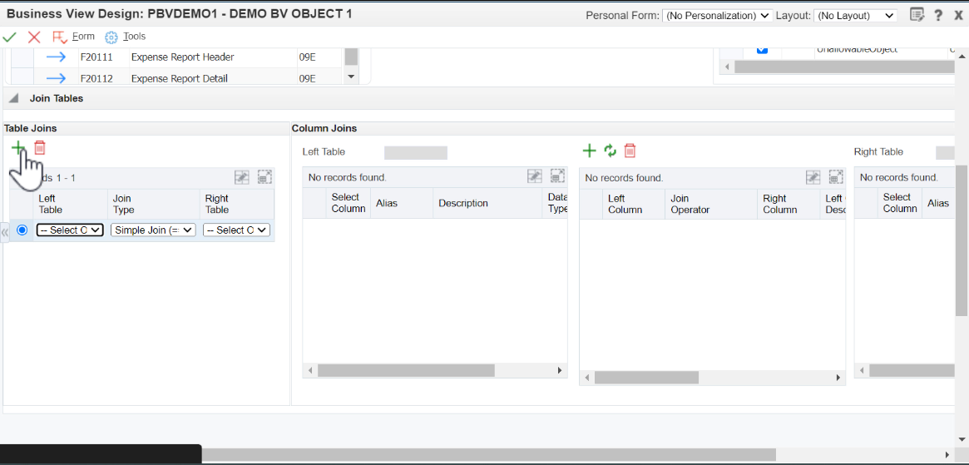Click the Join Tables section title
969x465 pixels.
(57, 98)
